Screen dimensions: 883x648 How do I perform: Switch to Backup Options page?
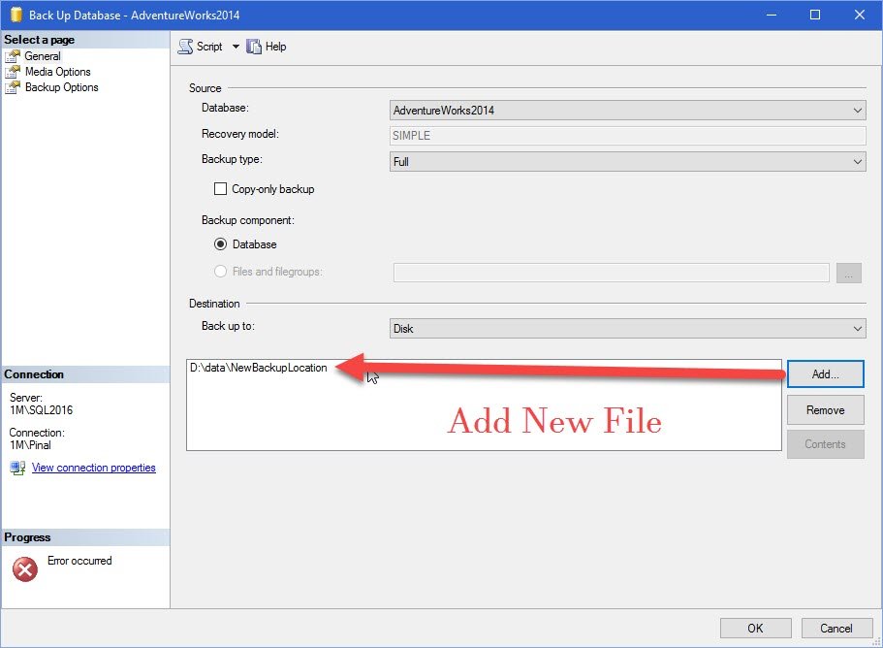(x=62, y=88)
